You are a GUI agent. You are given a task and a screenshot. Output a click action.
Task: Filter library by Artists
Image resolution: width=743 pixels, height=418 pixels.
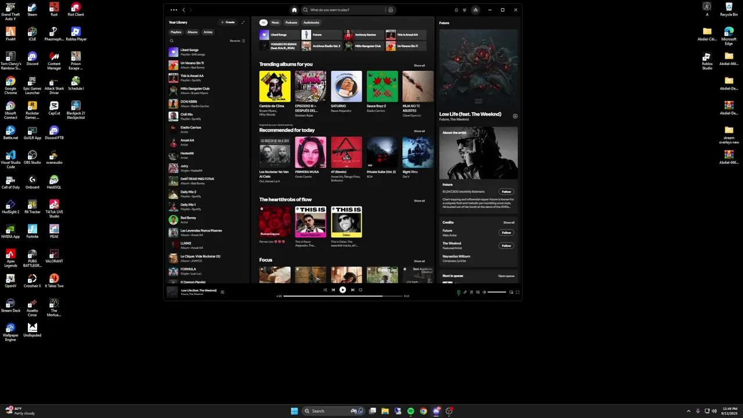(x=208, y=32)
